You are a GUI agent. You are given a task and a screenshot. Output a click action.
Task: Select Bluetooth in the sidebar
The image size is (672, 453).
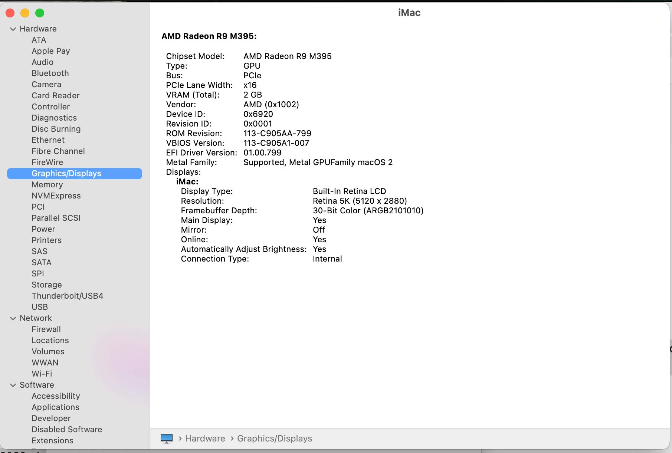(x=50, y=73)
